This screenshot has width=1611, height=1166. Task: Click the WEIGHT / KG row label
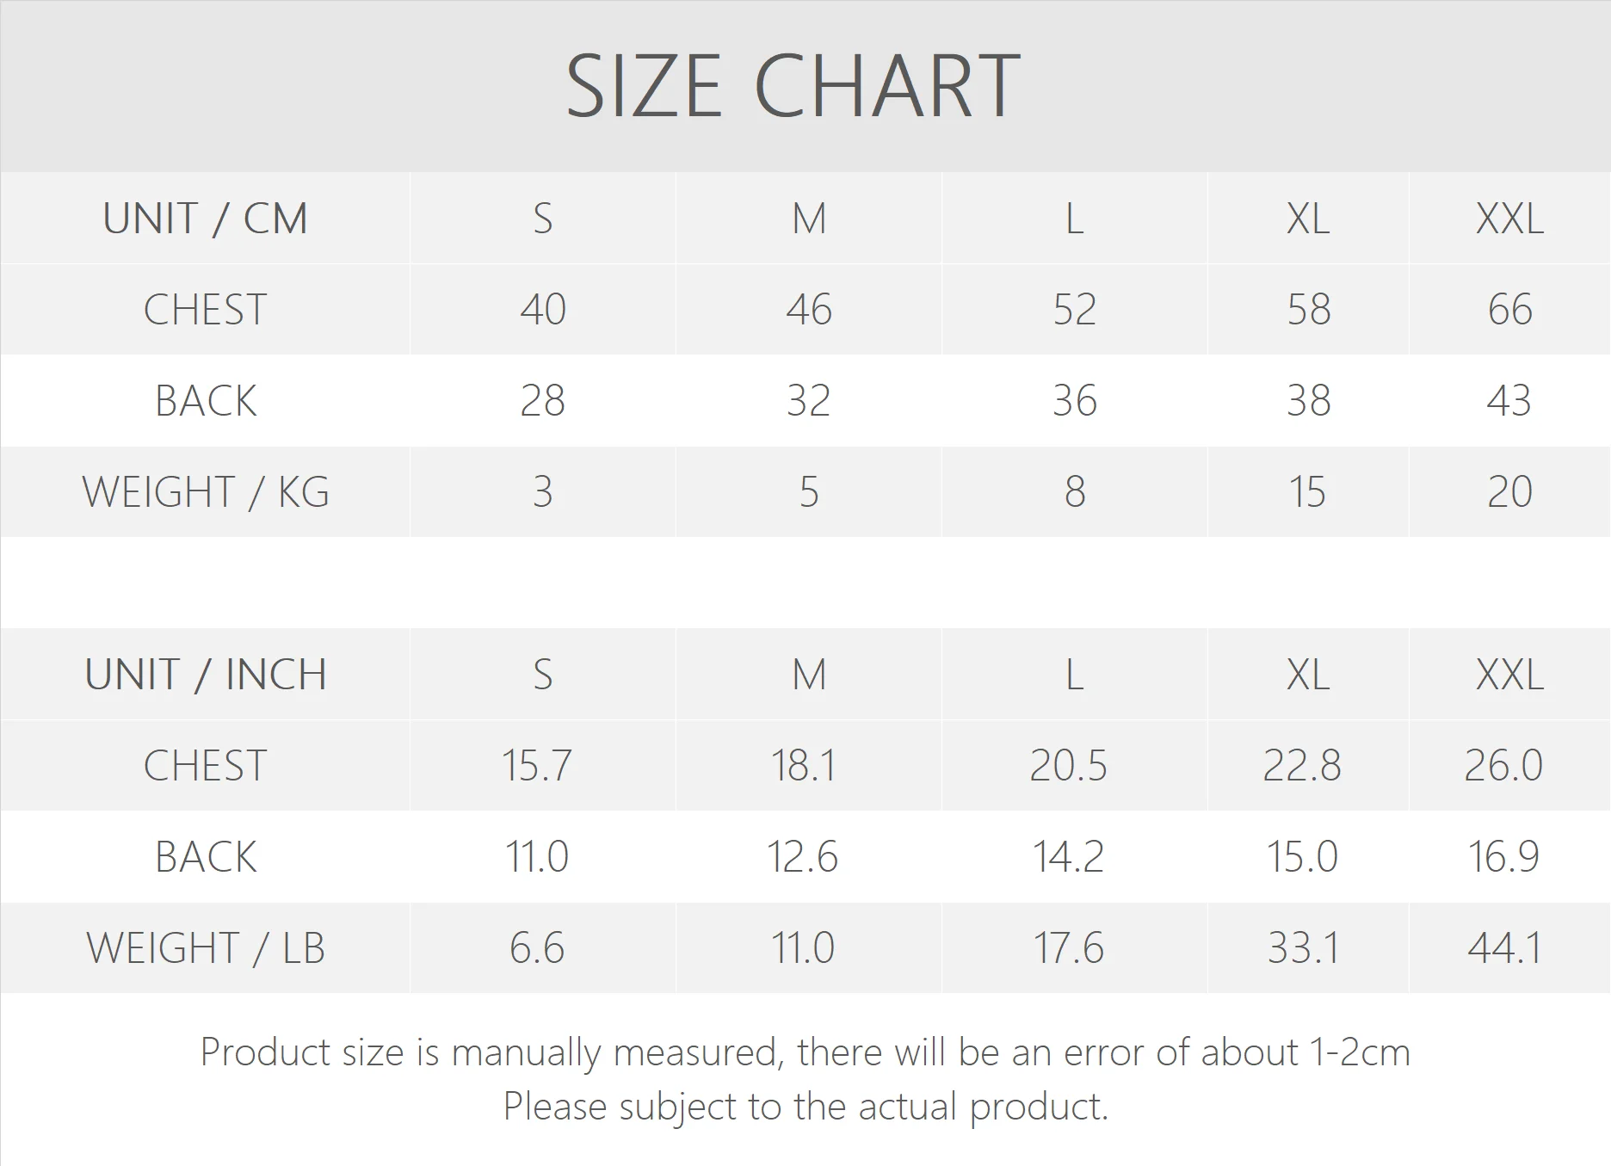tap(205, 492)
